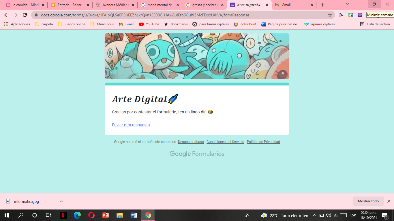Click 'Enviar otra respuesta' link
Viewport: 394px width, 221px height.
(x=131, y=125)
